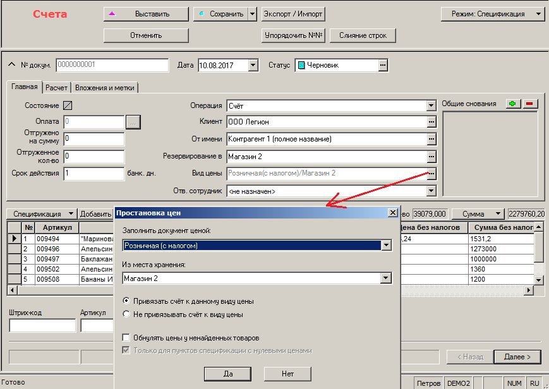The image size is (549, 389).
Task: Toggle the Состояние checkbox
Action: pos(68,105)
